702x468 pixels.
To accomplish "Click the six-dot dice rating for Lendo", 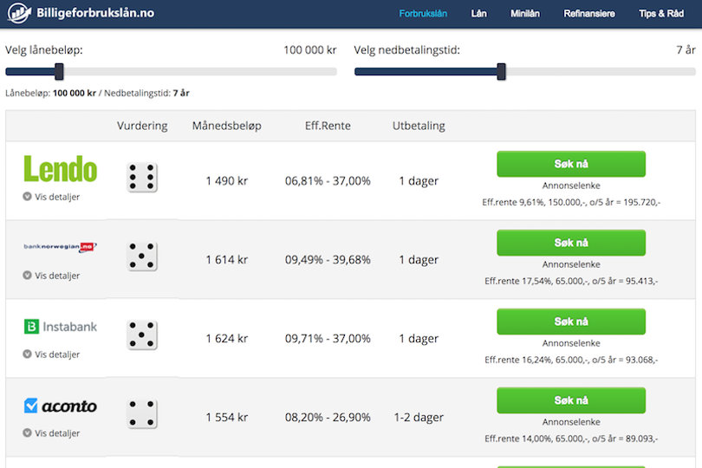I will pyautogui.click(x=141, y=178).
